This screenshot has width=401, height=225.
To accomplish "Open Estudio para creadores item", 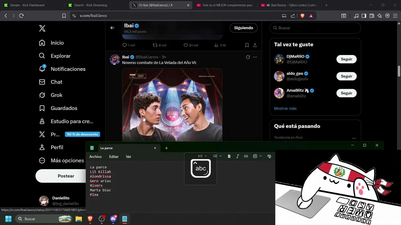I will (66, 121).
